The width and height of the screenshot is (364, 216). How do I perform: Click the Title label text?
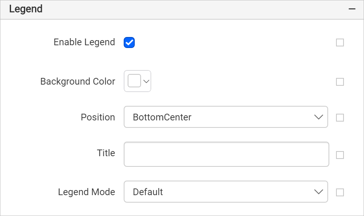pos(106,153)
